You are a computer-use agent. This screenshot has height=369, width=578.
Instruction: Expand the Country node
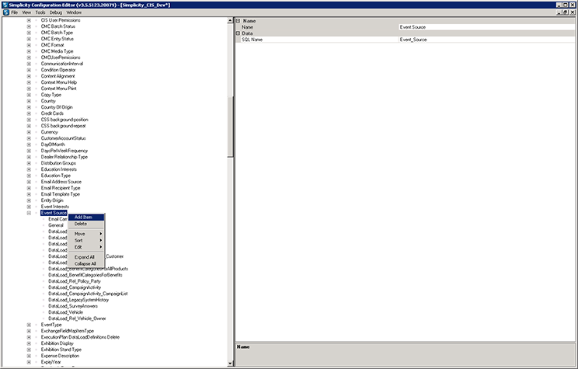29,101
